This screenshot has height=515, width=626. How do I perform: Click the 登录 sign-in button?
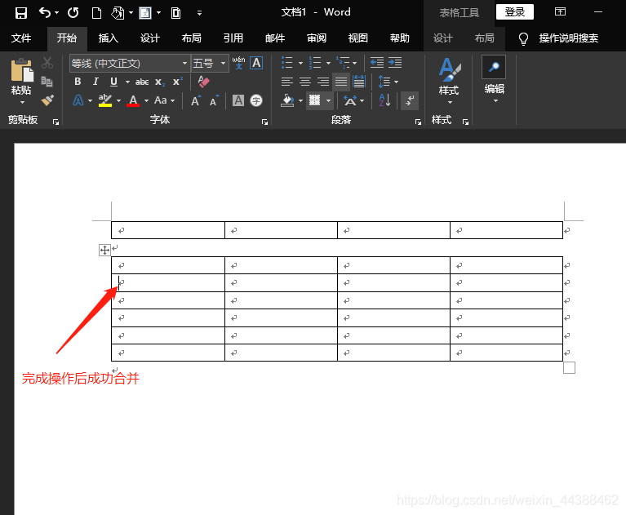pyautogui.click(x=515, y=12)
